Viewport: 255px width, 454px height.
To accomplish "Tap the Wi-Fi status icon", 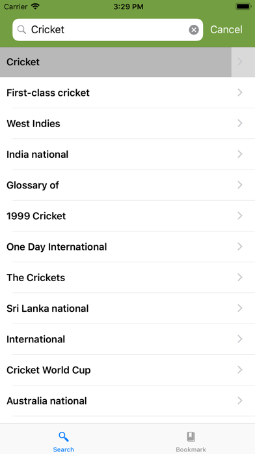I will [x=36, y=7].
